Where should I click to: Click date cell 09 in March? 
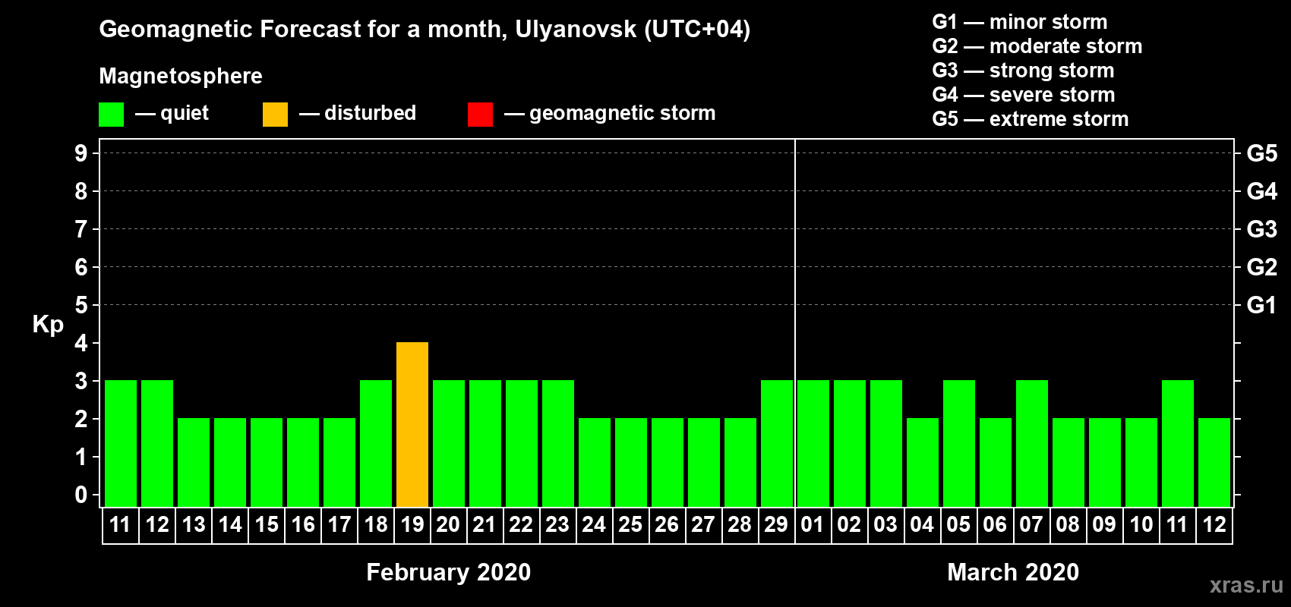[x=1105, y=525]
